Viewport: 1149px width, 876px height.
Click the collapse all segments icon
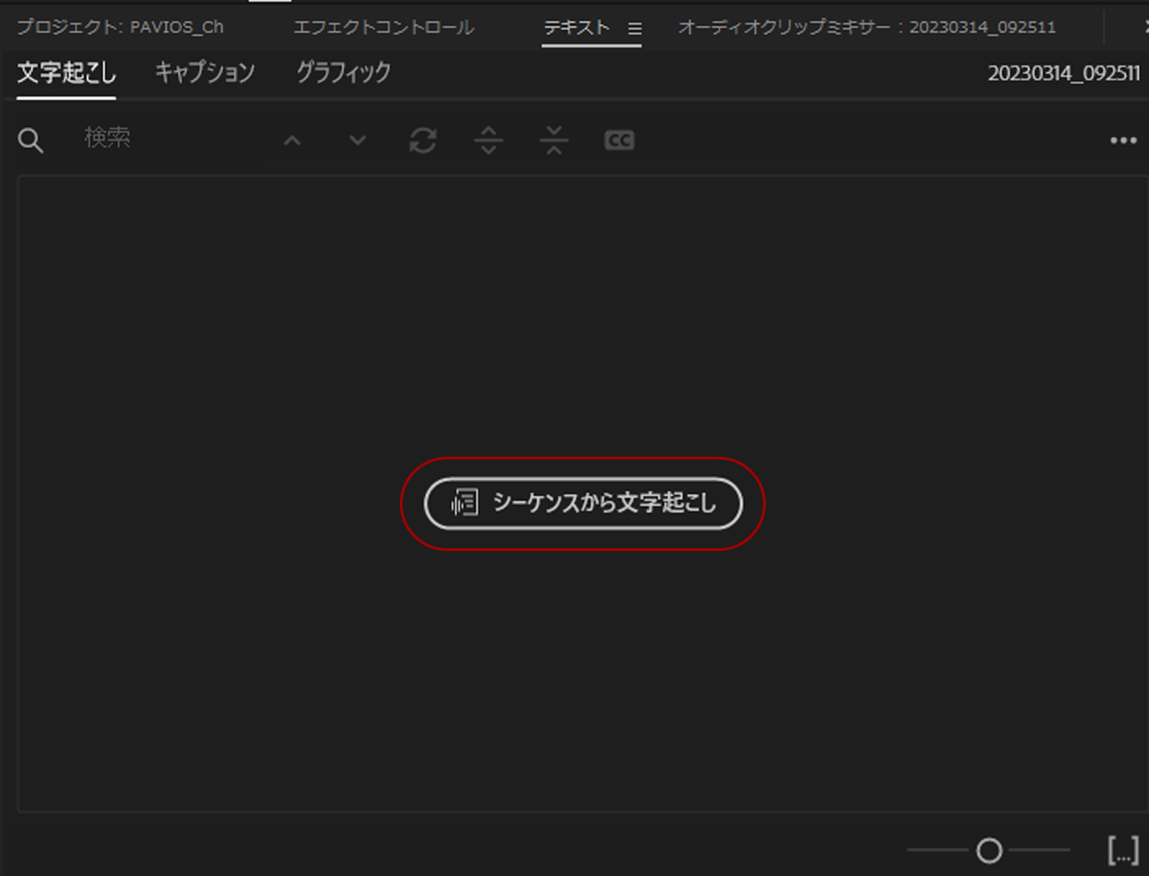click(553, 139)
